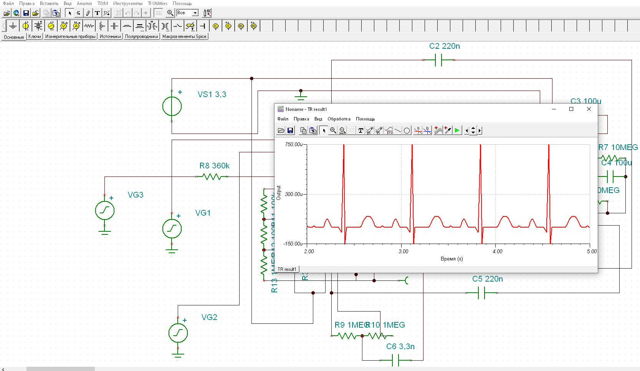
Task: Add text annotation to the graph
Action: pos(361,130)
